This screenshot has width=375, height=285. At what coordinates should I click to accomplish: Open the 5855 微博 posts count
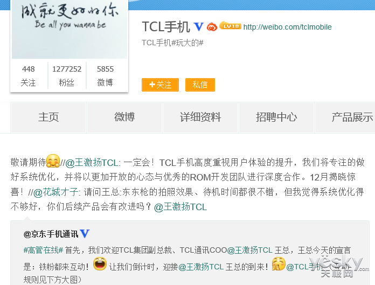point(105,75)
